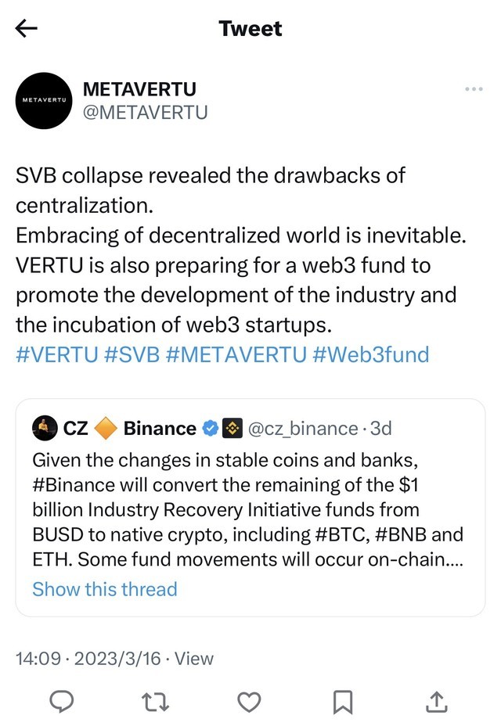Tap CZ's avatar in quoted tweet
The height and width of the screenshot is (726, 501).
45,428
